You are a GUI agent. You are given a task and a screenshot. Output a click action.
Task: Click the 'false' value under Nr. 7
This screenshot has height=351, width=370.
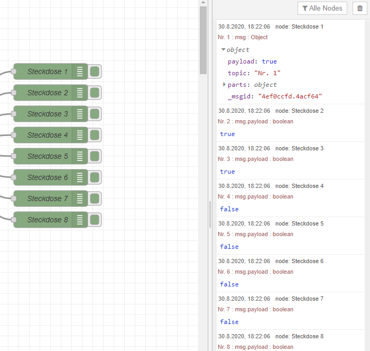pyautogui.click(x=229, y=322)
